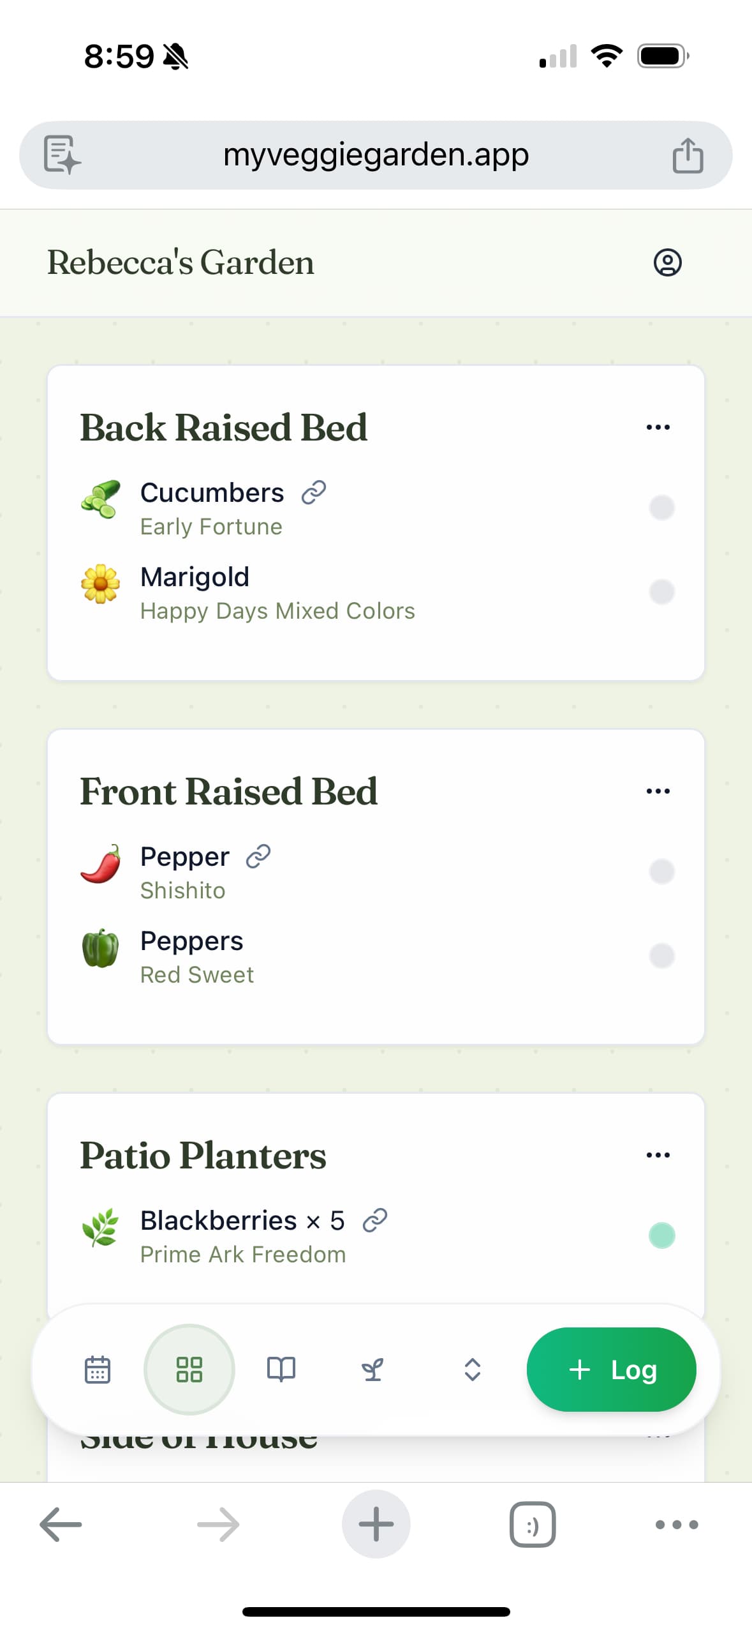Toggle the green Blackberries status circle
This screenshot has width=752, height=1632.
pos(661,1235)
